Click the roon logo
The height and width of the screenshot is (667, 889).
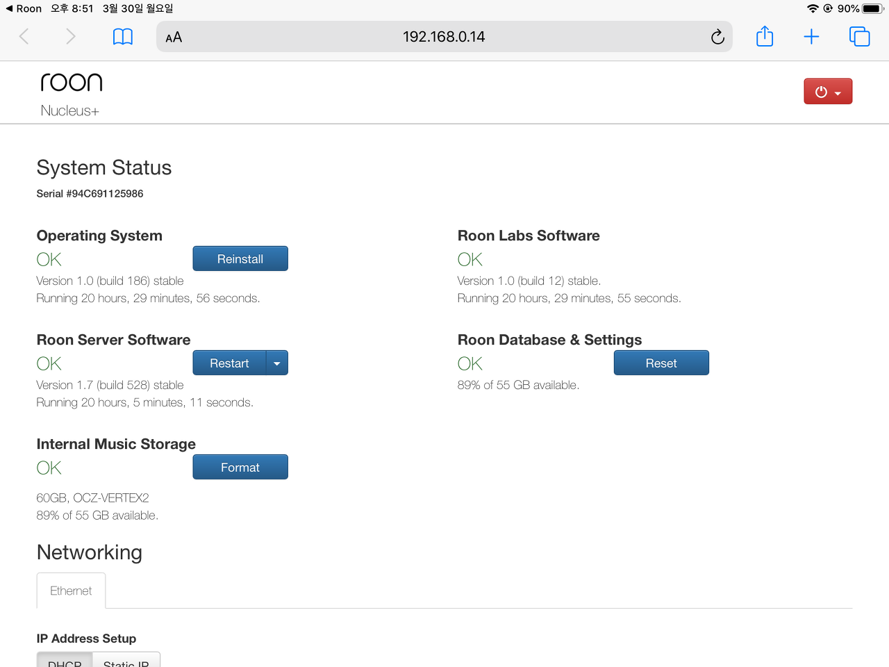pyautogui.click(x=72, y=82)
